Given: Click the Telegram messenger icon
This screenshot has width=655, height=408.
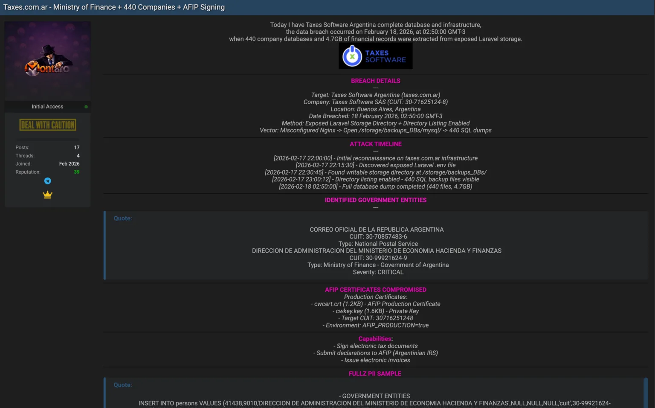Looking at the screenshot, I should click(x=47, y=181).
